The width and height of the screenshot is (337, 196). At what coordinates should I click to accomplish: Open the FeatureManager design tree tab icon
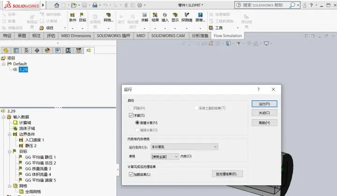6,50
